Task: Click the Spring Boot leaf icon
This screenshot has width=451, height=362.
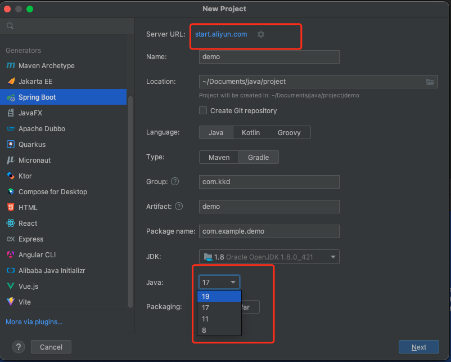Action: pyautogui.click(x=11, y=97)
